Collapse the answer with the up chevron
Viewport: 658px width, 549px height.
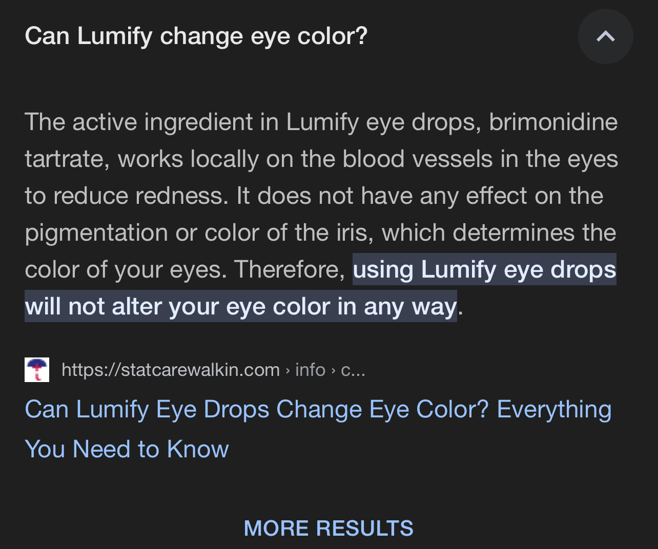pyautogui.click(x=606, y=36)
